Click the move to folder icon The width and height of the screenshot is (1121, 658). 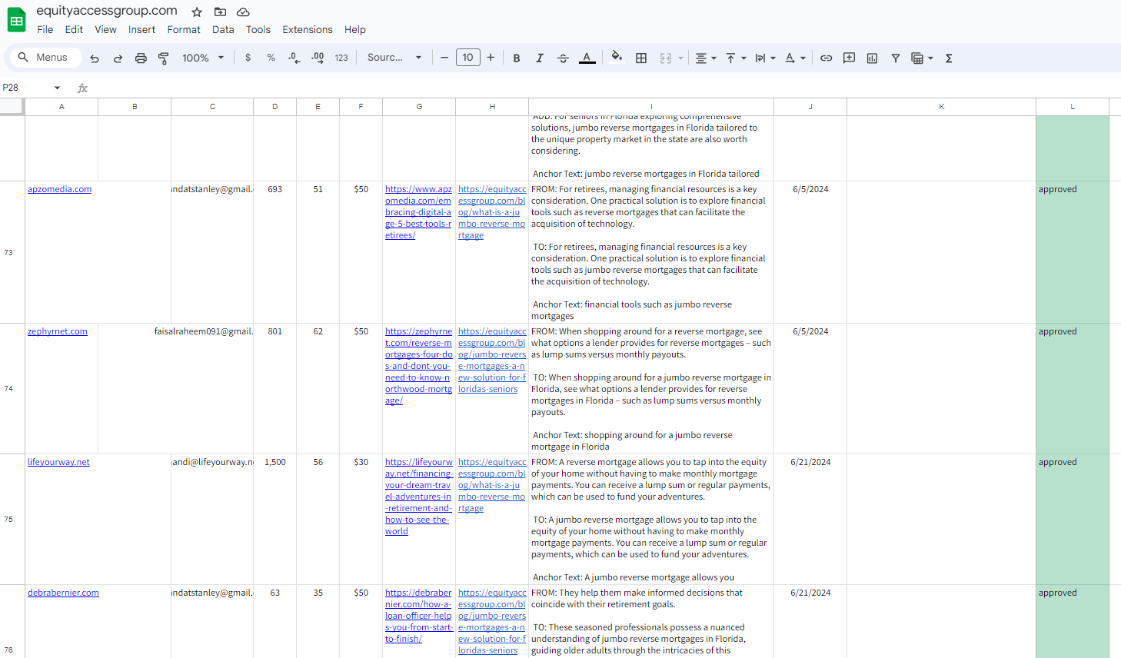tap(220, 12)
